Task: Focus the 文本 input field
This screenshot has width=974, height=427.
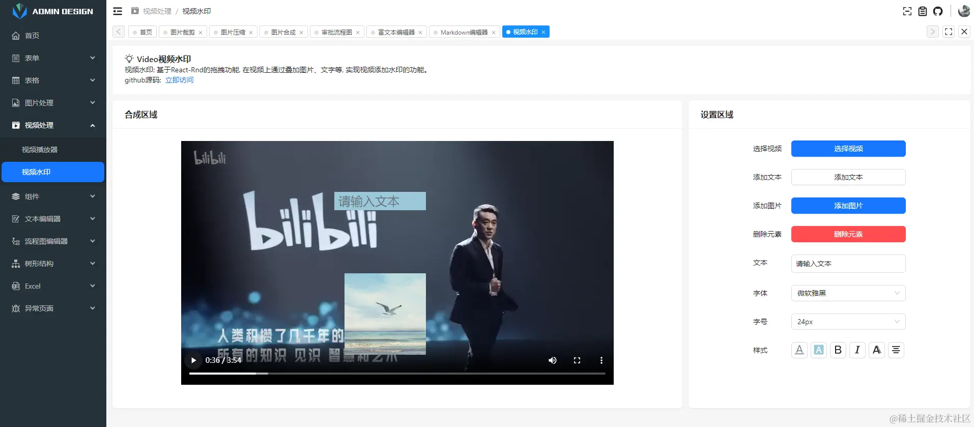Action: coord(848,264)
